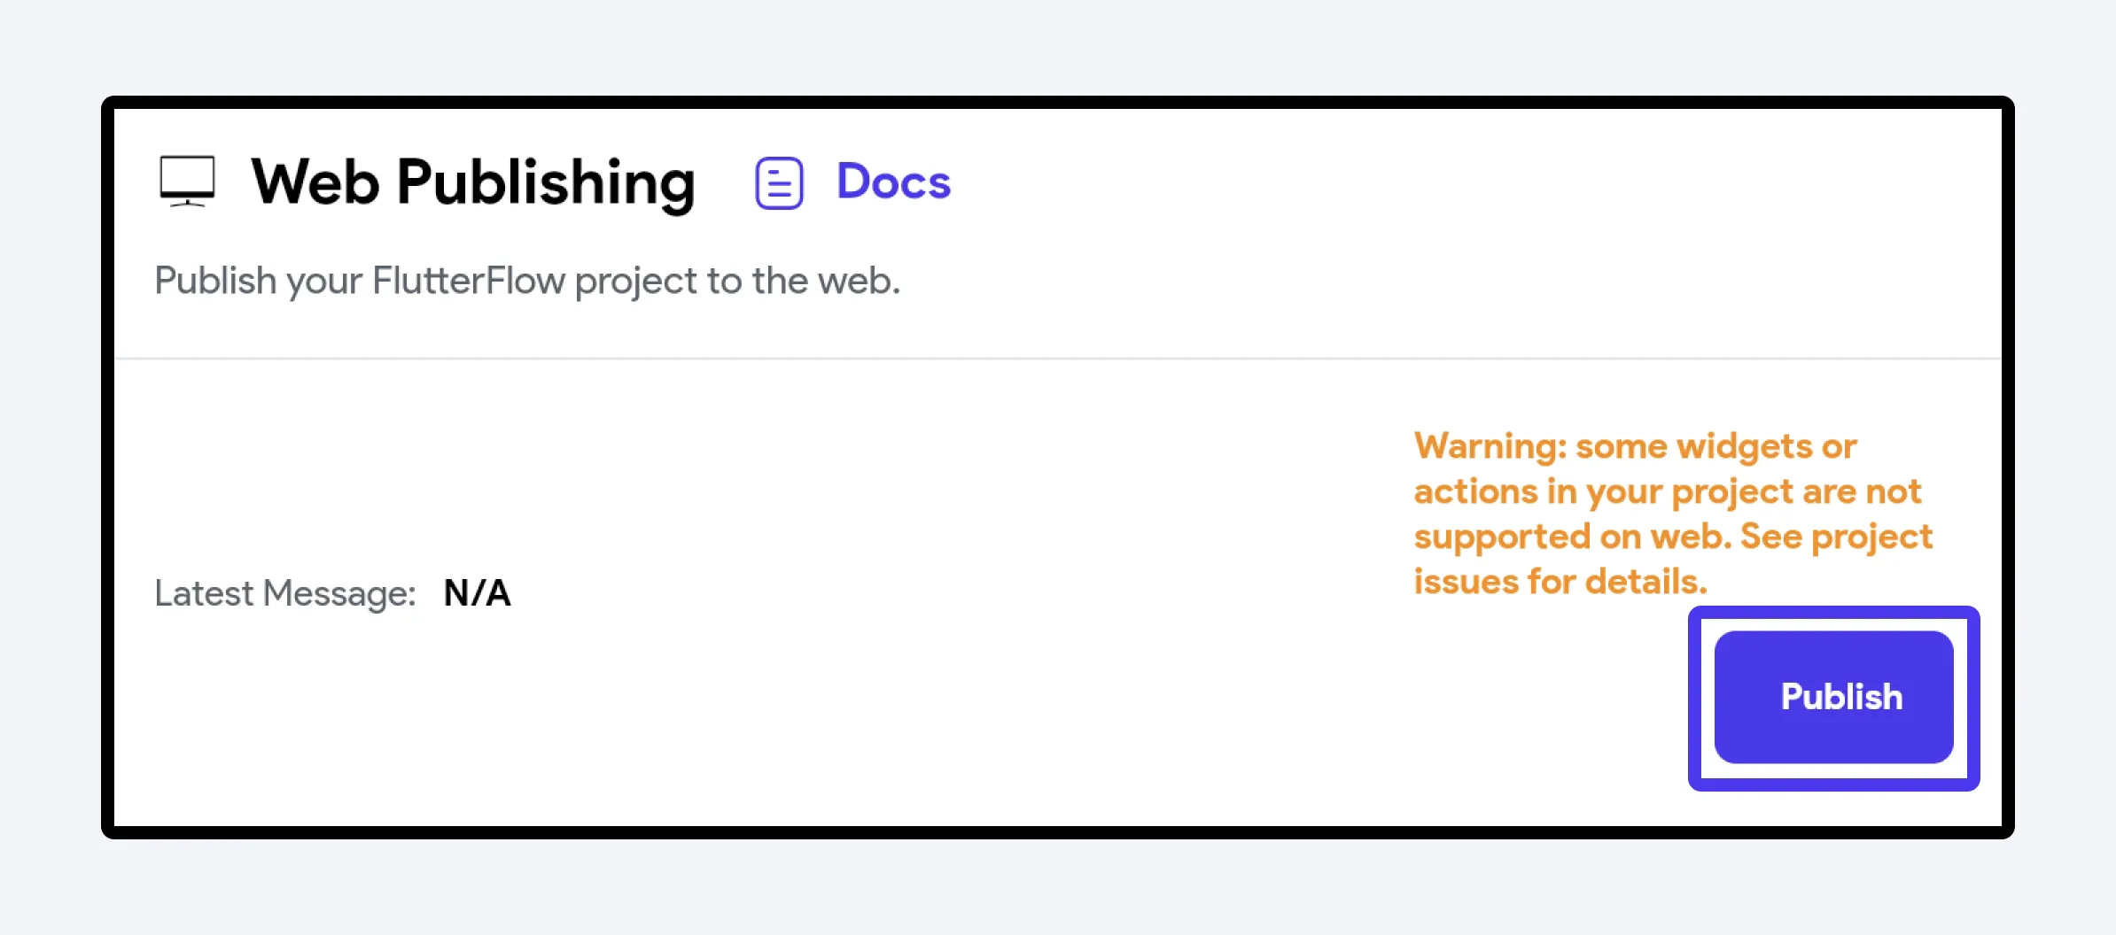
Task: Click the 'See project issues' warning line
Action: point(1836,537)
